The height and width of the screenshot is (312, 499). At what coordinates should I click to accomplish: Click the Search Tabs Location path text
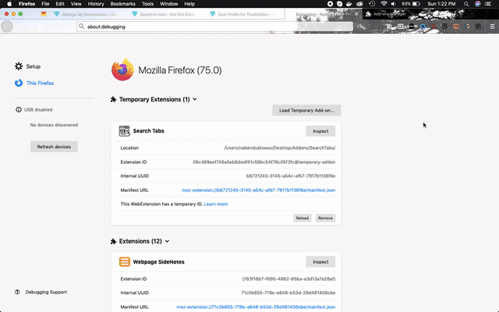(279, 147)
